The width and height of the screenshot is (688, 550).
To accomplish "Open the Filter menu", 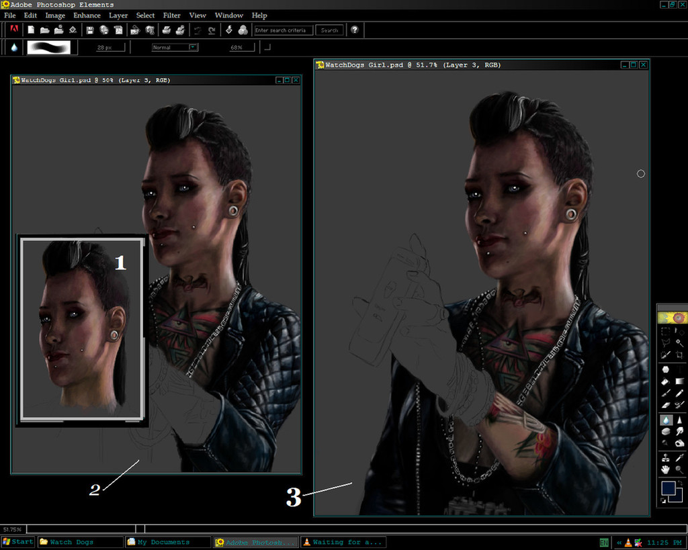I will pyautogui.click(x=171, y=15).
